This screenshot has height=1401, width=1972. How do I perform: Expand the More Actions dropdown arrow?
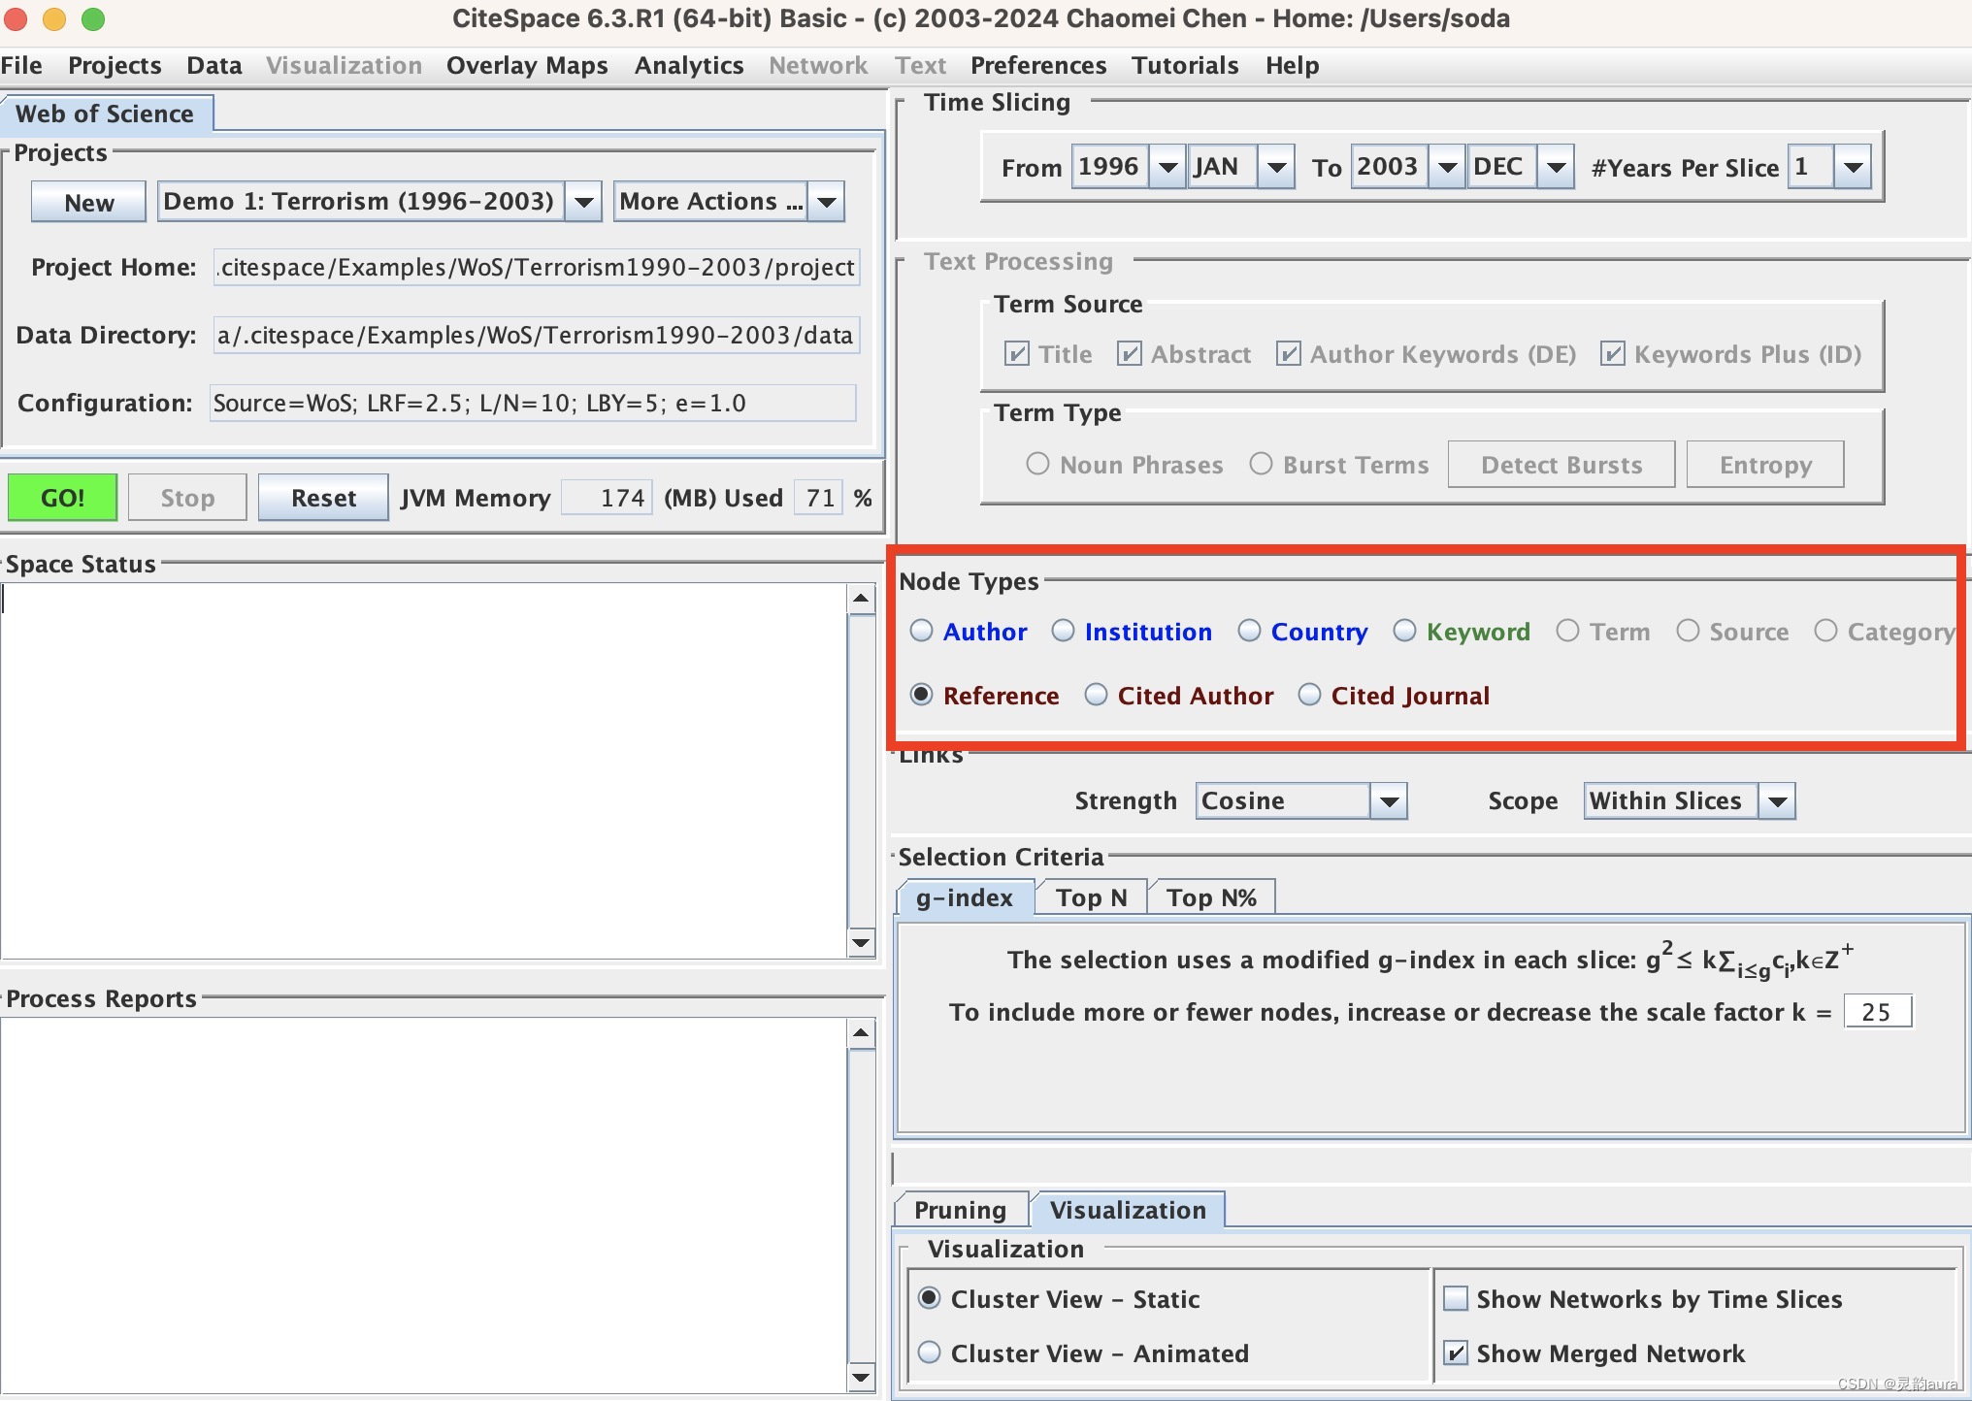pos(827,202)
